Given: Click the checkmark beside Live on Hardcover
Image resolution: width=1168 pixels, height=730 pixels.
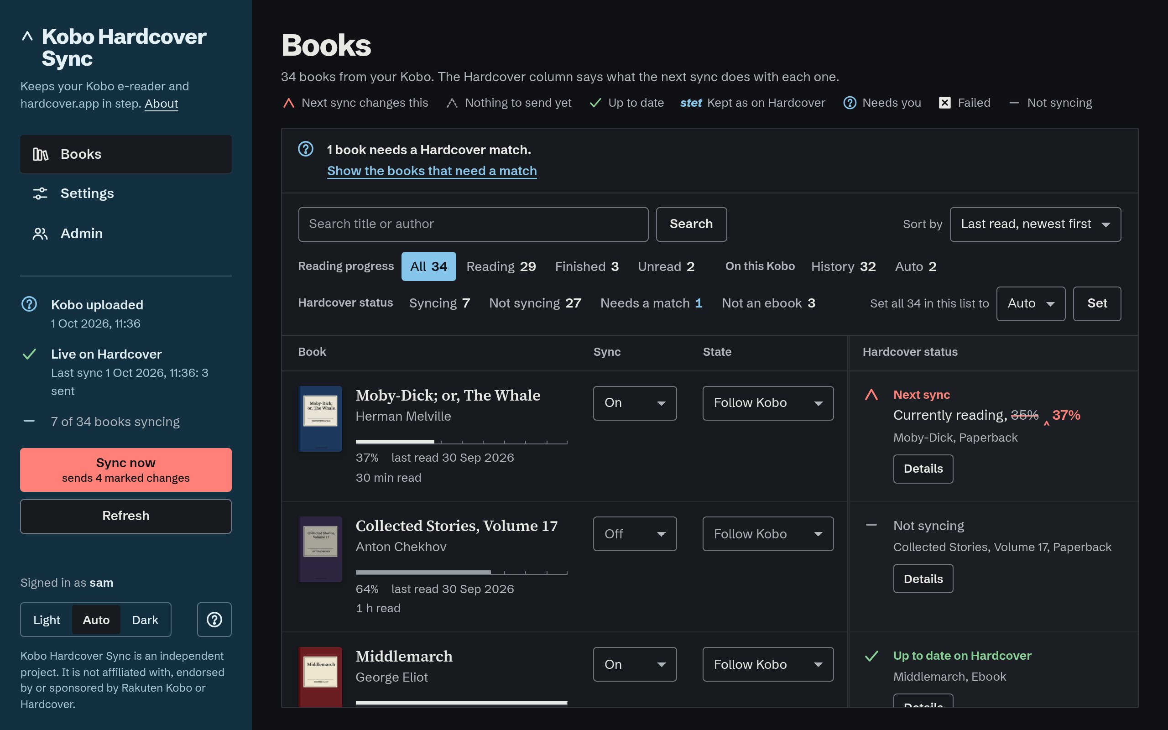Looking at the screenshot, I should [x=30, y=354].
